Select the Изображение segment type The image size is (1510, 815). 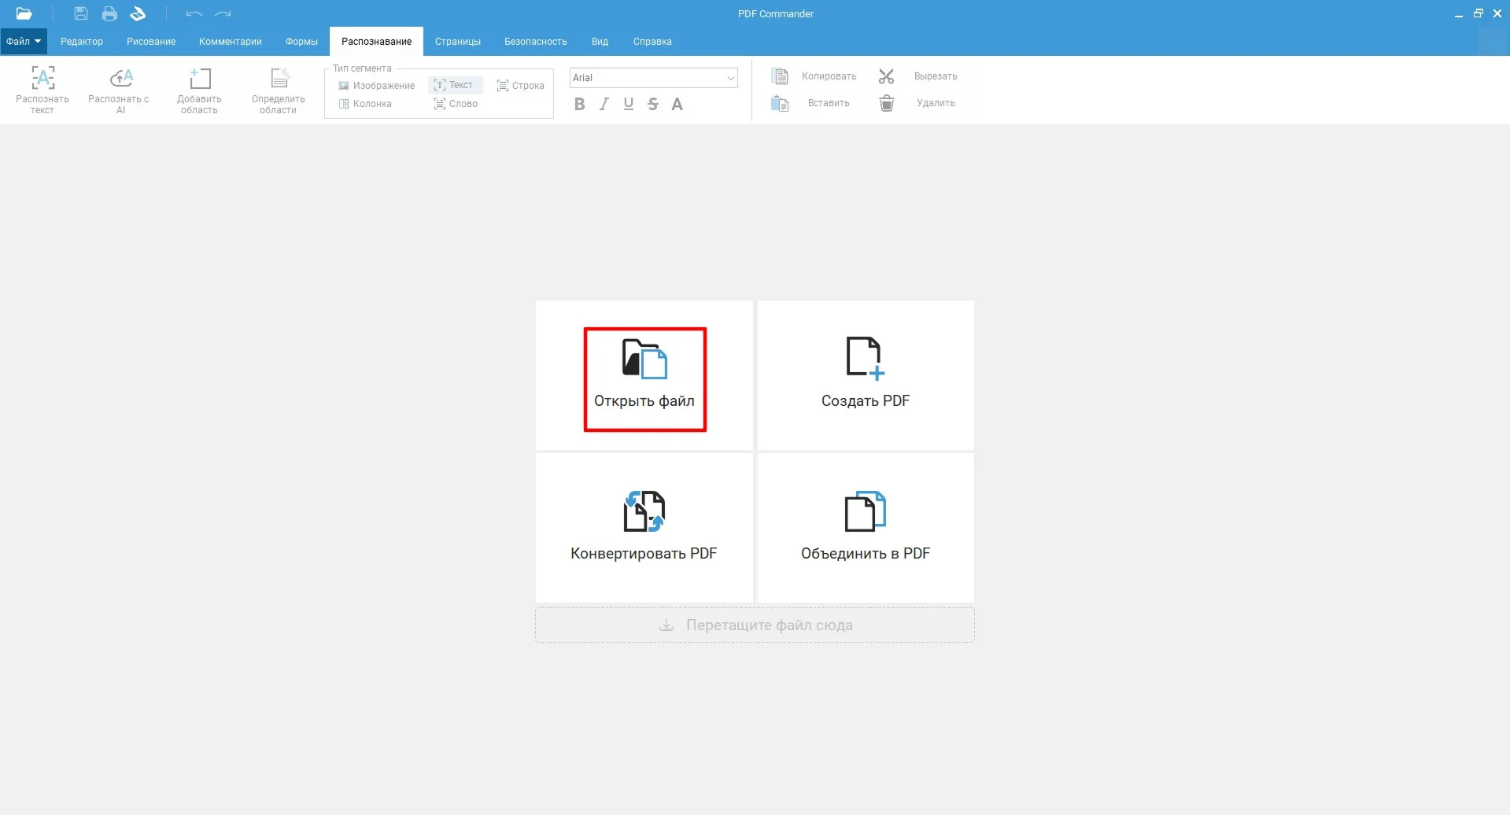click(x=376, y=86)
